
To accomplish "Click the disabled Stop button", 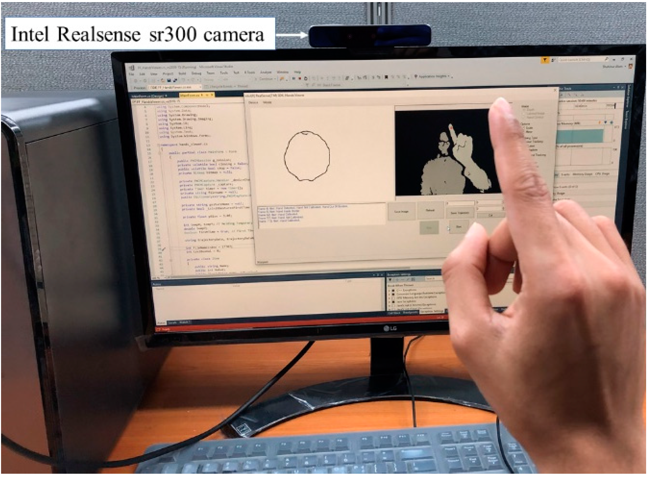I will click(x=429, y=228).
